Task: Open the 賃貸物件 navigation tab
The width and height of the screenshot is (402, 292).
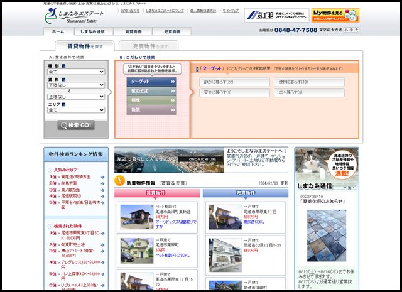Action: point(133,31)
